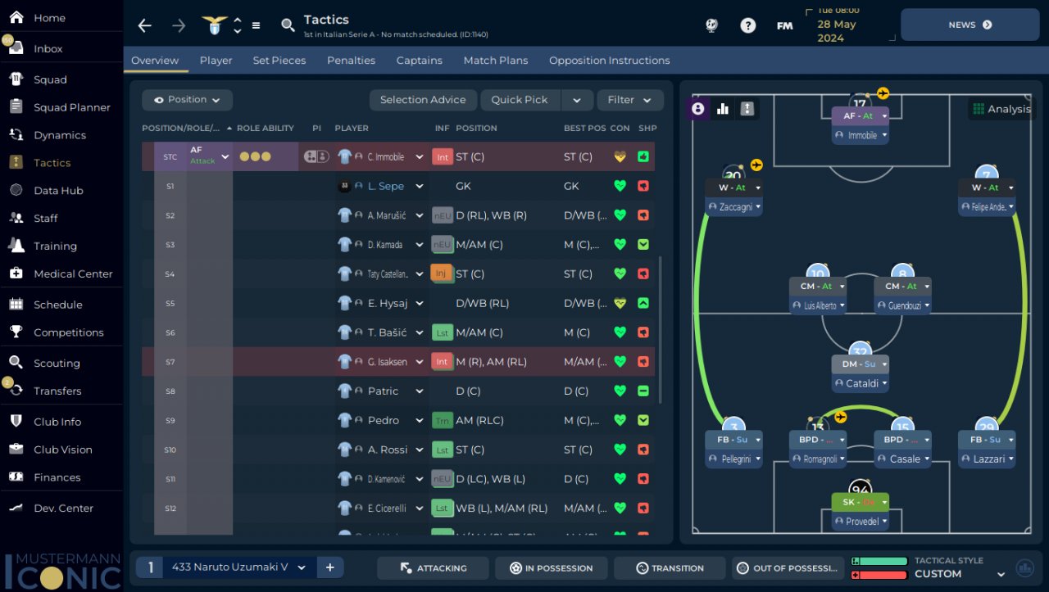Switch to the Player tab
The height and width of the screenshot is (592, 1049).
[x=216, y=61]
